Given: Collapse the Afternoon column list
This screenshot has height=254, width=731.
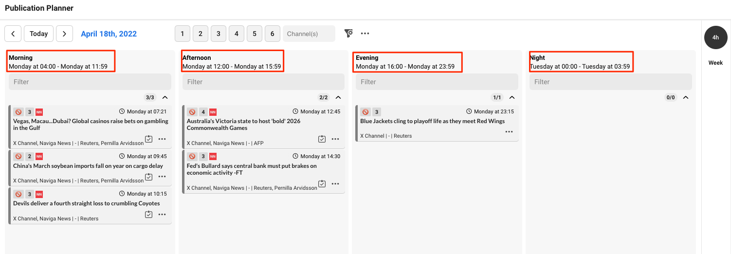Looking at the screenshot, I should pos(338,97).
